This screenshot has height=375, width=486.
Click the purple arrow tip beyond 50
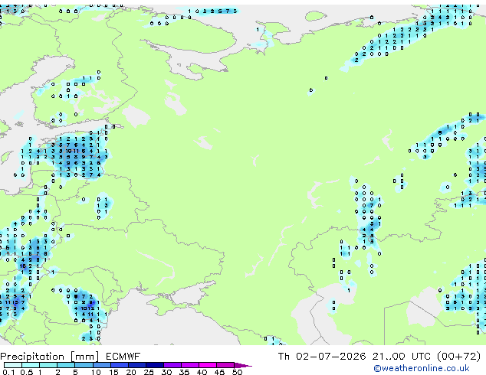[x=243, y=365]
